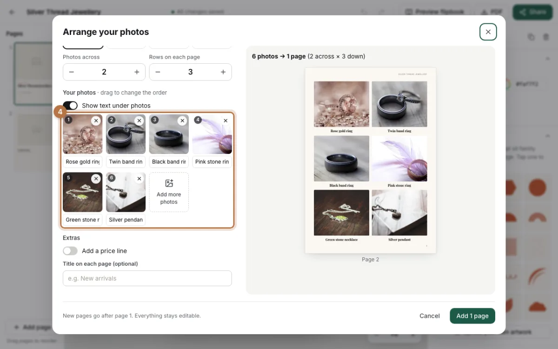Screen dimensions: 558x349
Task: Remove the Black band ring photo
Action: 182,121
